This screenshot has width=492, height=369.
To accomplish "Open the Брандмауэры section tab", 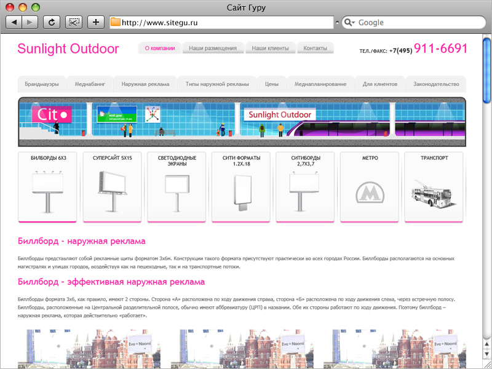I will tap(42, 84).
